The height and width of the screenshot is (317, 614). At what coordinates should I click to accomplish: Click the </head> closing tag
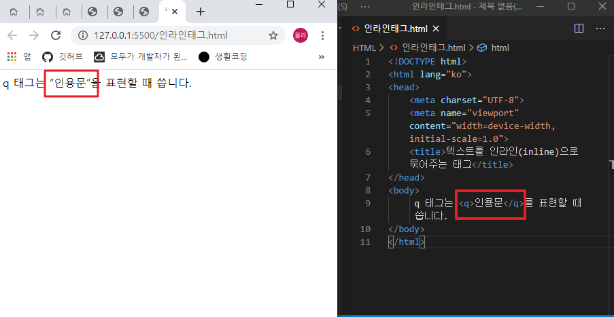tap(407, 177)
